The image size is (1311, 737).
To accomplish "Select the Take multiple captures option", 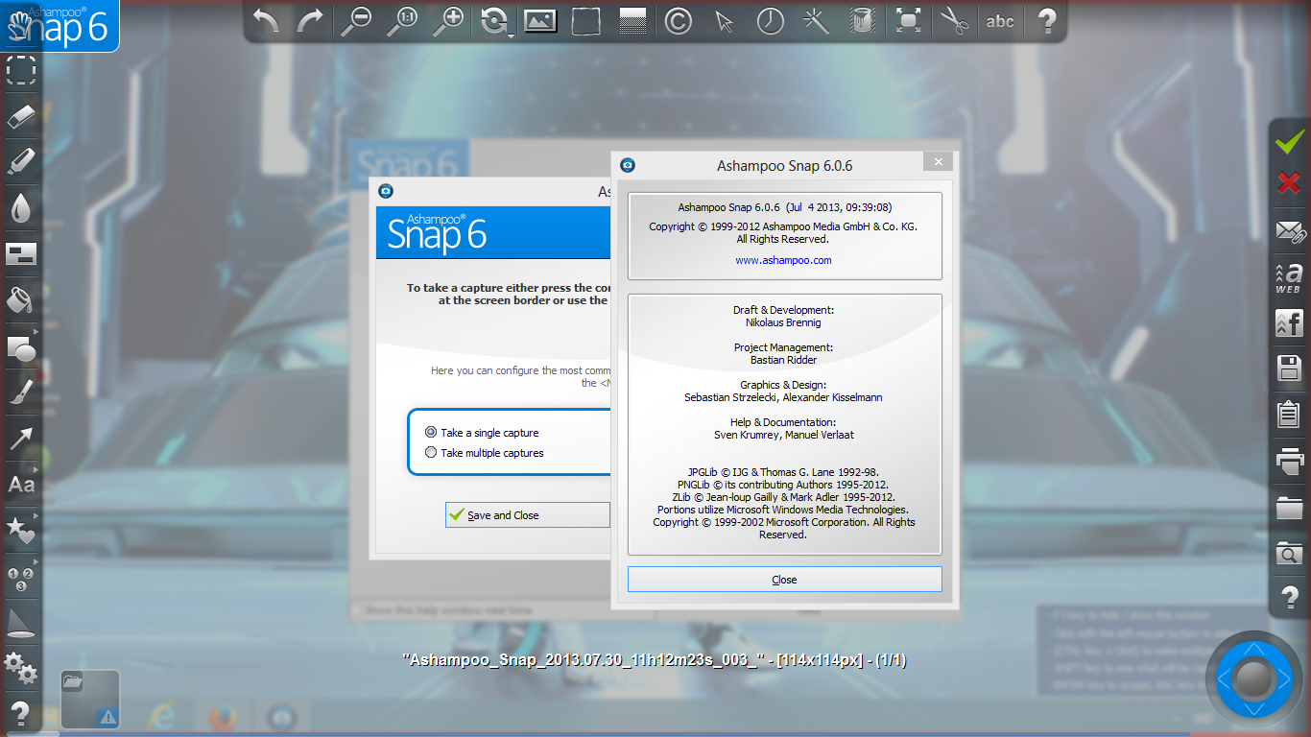I will [x=431, y=451].
